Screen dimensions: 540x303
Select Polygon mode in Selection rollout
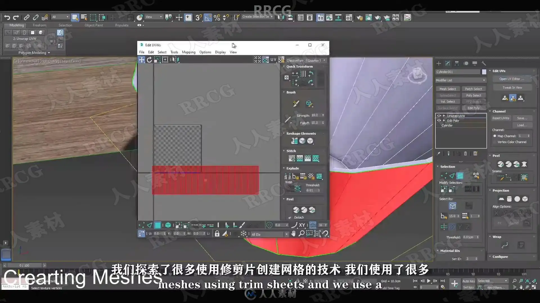(460, 176)
